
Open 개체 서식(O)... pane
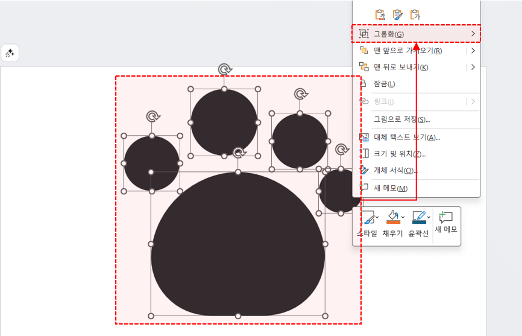coord(395,171)
